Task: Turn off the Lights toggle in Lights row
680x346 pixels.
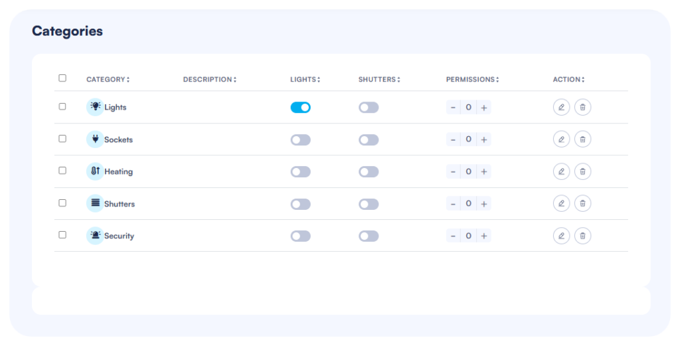Action: pos(300,108)
